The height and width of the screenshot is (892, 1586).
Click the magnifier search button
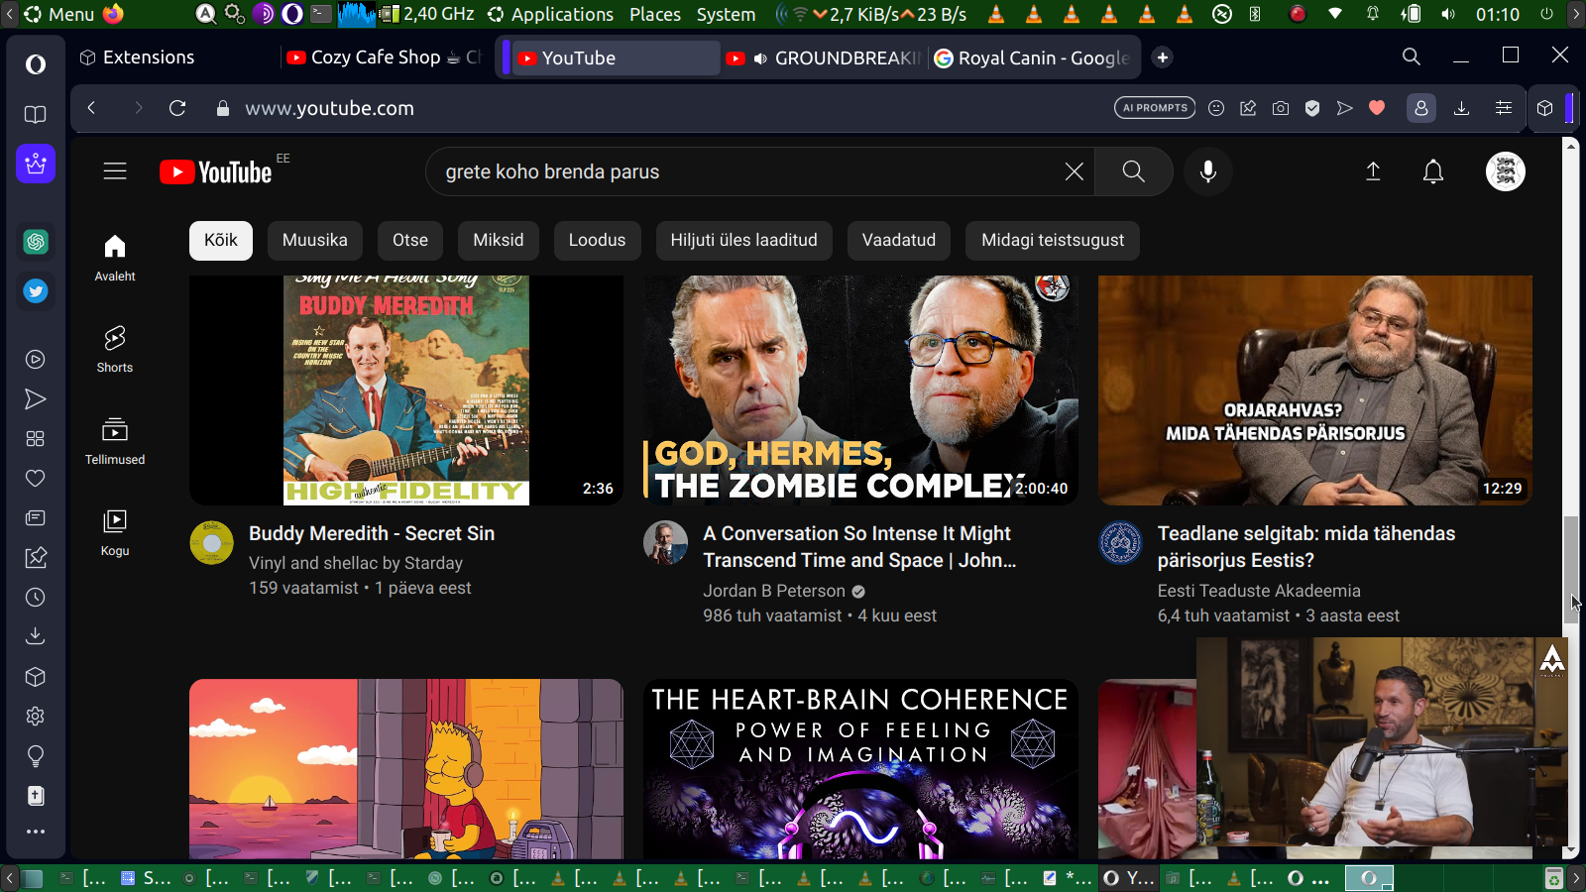(x=1133, y=171)
